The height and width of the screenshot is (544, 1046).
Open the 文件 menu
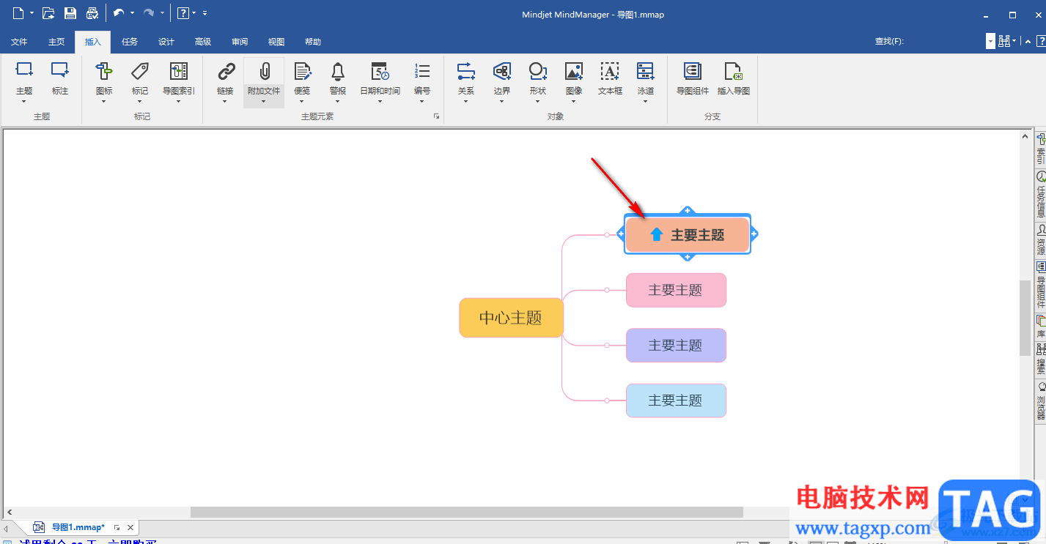tap(19, 42)
